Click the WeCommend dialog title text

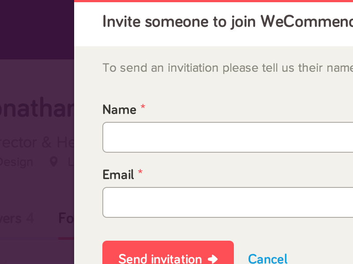(225, 21)
